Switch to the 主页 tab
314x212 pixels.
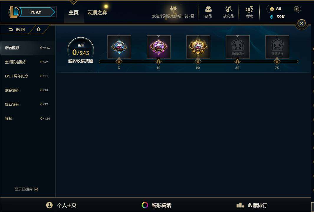(73, 12)
